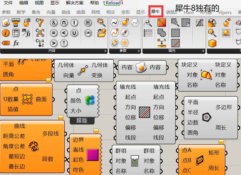Select the 边数 input on the polygon component
The image size is (241, 175).
[x=193, y=122]
